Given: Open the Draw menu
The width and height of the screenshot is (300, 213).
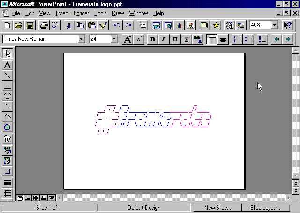Looking at the screenshot, I should 118,13.
